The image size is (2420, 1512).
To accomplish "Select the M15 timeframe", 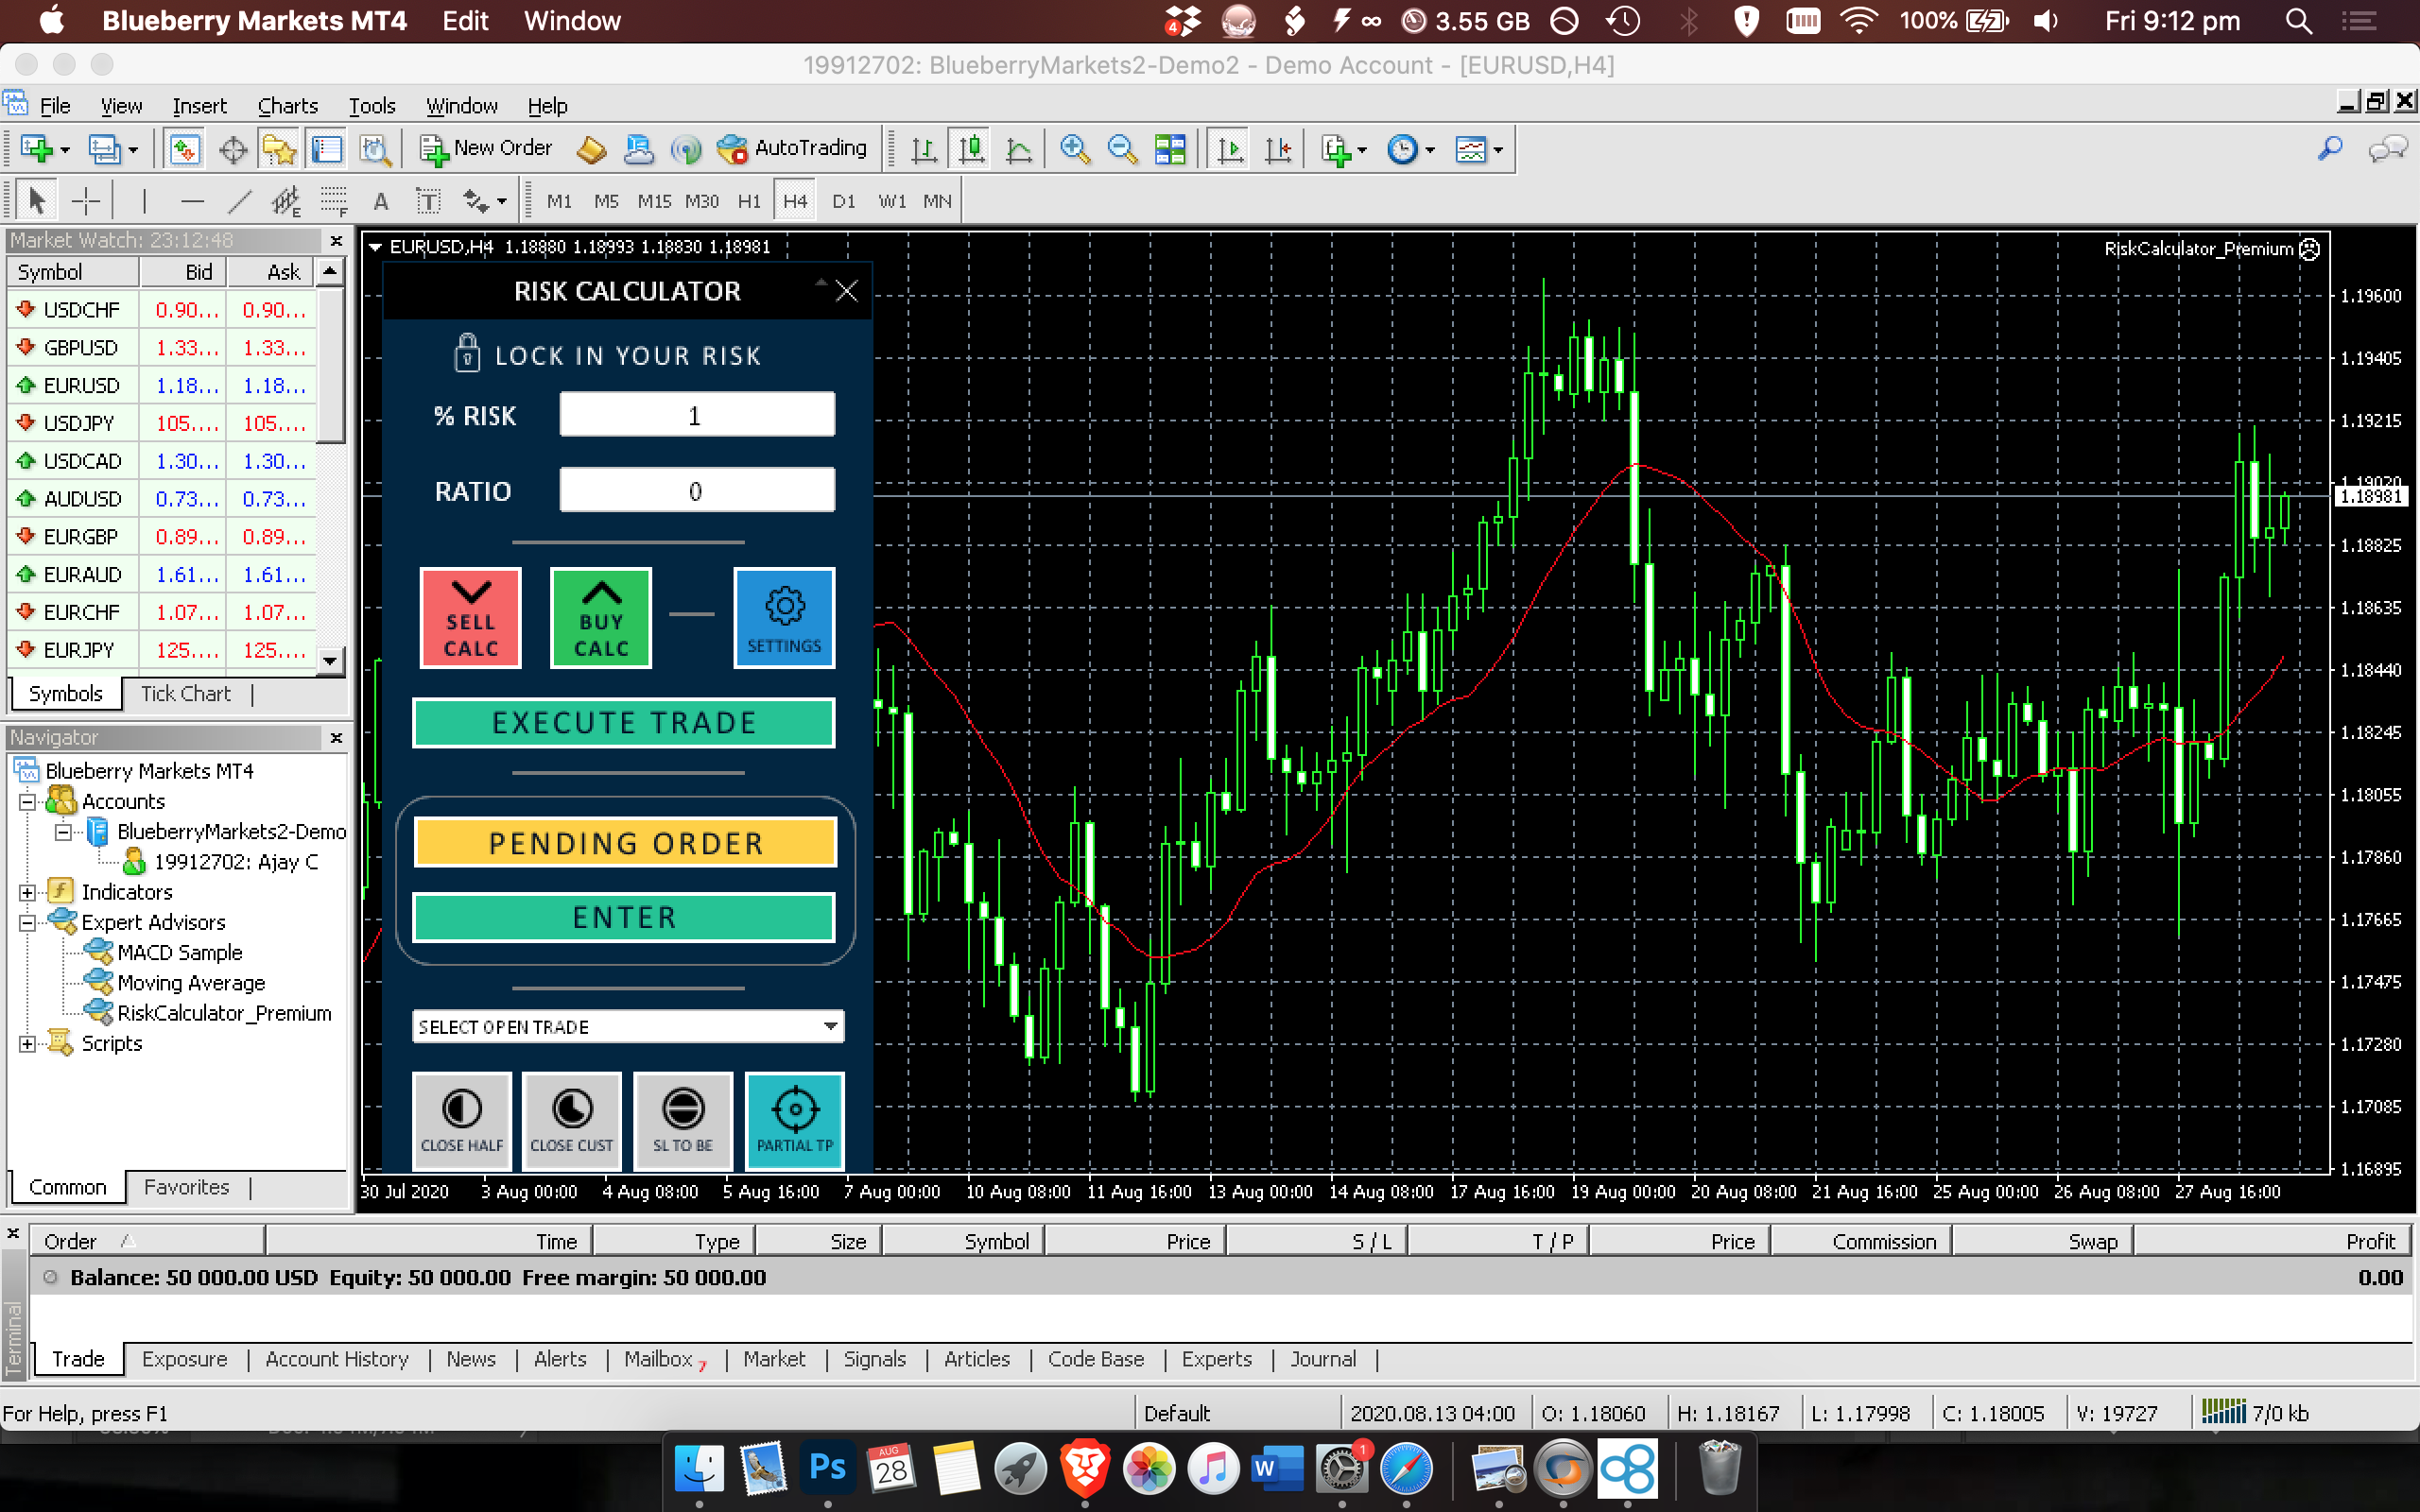I will pyautogui.click(x=654, y=201).
